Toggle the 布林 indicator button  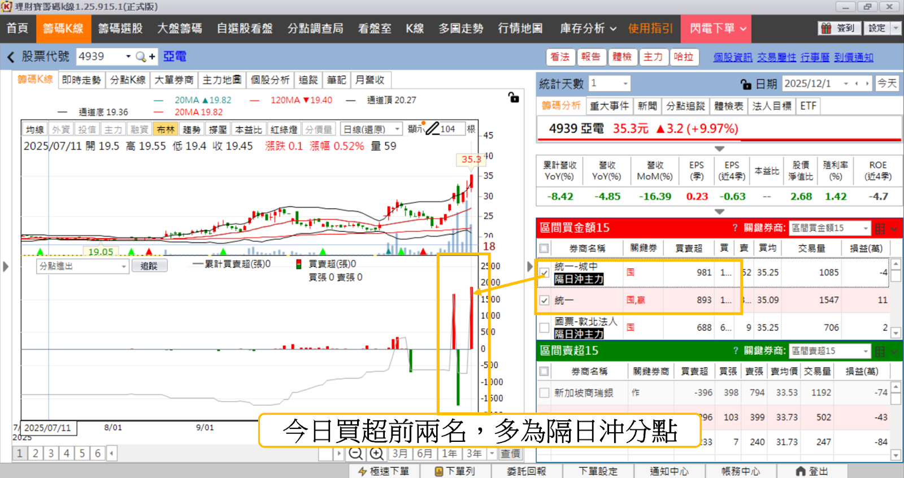point(166,129)
